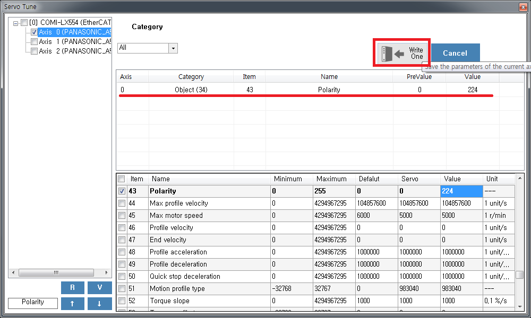Click the down arrow button
531x318 pixels.
[99, 304]
